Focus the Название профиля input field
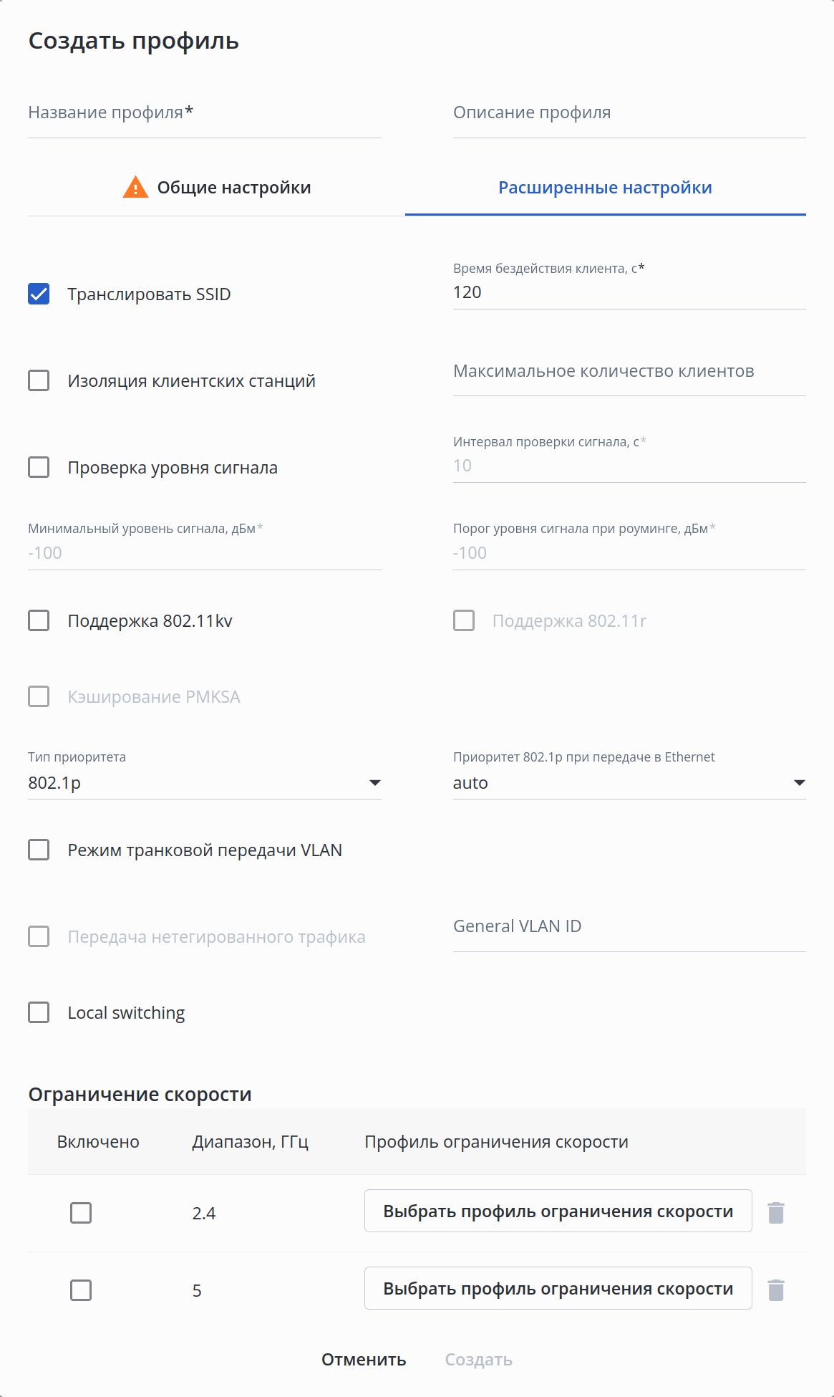This screenshot has width=834, height=1397. coord(204,113)
